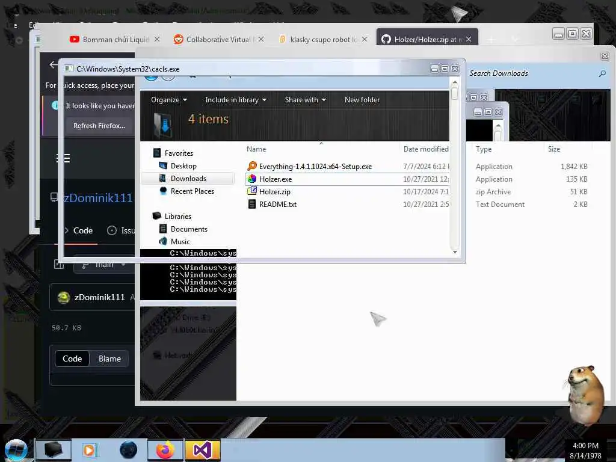Click the hamster desktop gadget
616x462 pixels.
point(586,395)
